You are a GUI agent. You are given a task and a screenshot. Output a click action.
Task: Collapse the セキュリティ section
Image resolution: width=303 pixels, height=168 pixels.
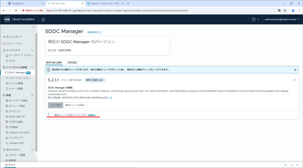coord(32,150)
